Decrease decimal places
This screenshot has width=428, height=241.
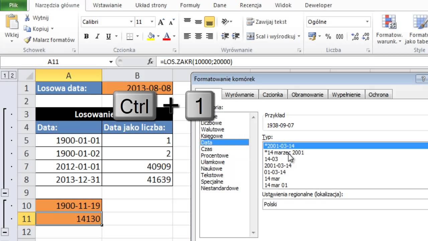(366, 36)
